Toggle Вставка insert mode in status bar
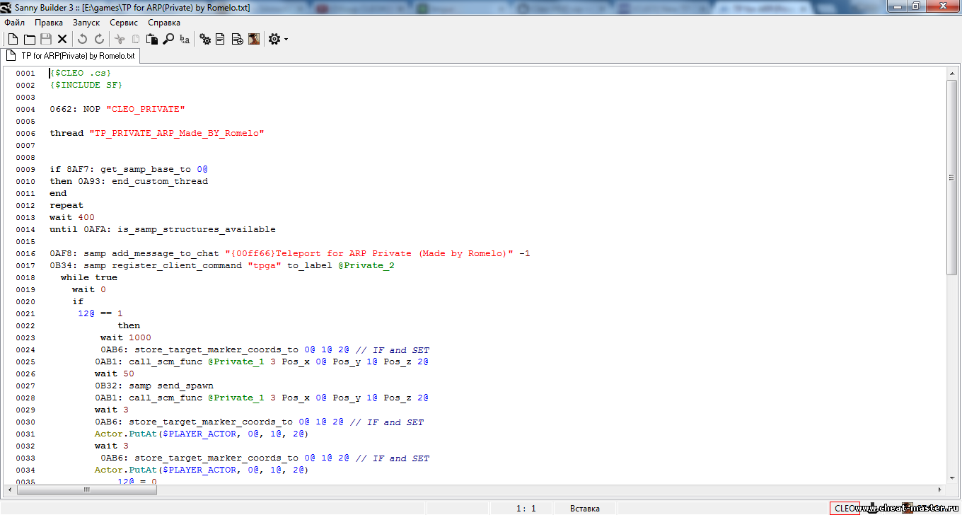Image resolution: width=962 pixels, height=515 pixels. pos(585,508)
